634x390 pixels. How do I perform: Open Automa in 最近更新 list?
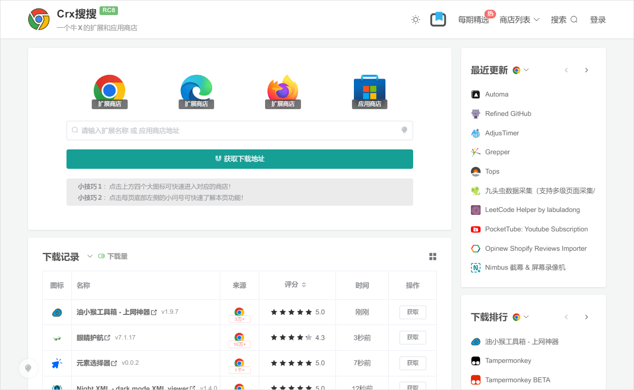pyautogui.click(x=497, y=95)
